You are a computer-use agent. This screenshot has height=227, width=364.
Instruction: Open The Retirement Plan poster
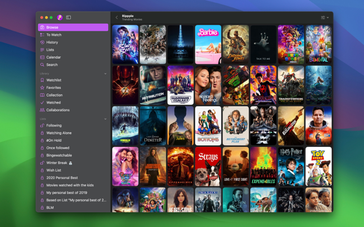click(236, 126)
